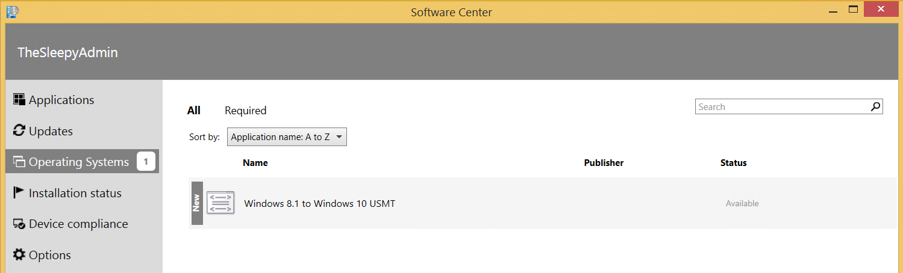Click the magnifying glass search icon

click(875, 107)
